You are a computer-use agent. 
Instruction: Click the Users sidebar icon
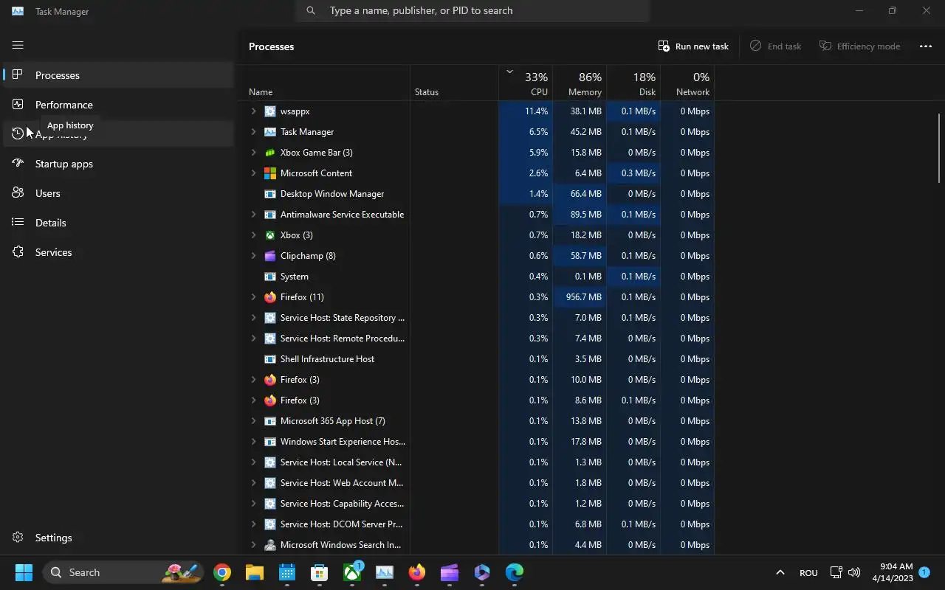(x=18, y=193)
